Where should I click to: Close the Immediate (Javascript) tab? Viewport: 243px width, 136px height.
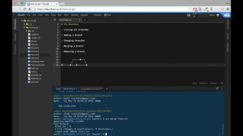pyautogui.click(x=101, y=89)
